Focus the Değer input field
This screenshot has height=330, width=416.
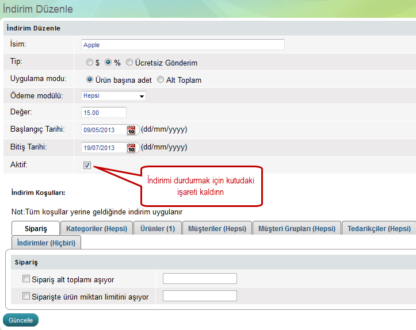pyautogui.click(x=104, y=113)
